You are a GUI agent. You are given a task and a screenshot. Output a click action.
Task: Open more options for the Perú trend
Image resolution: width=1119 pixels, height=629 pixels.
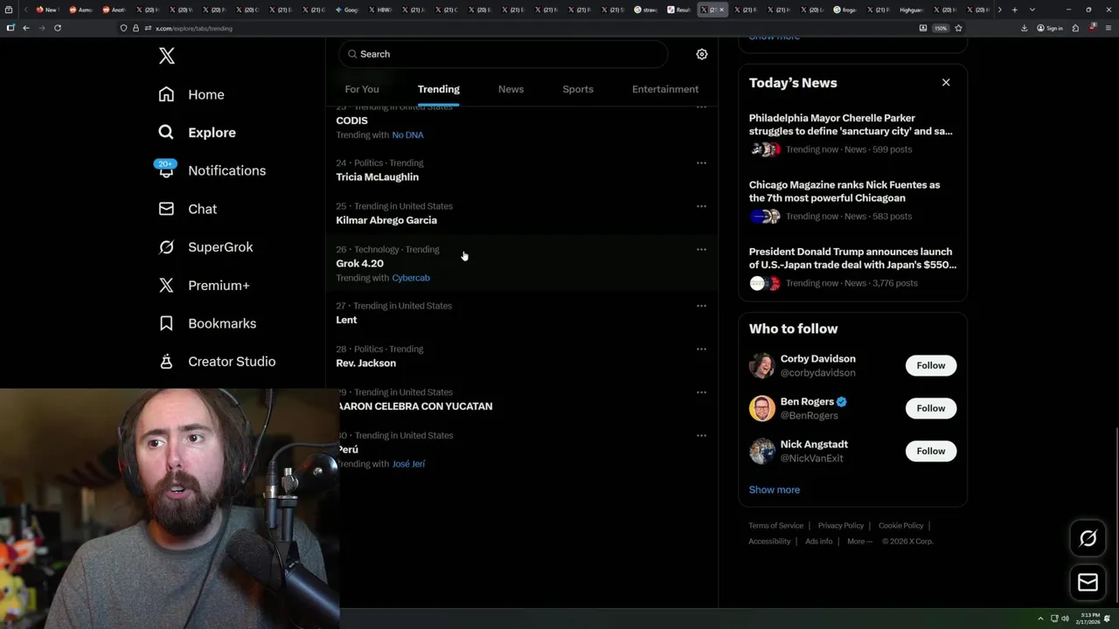[x=701, y=435]
